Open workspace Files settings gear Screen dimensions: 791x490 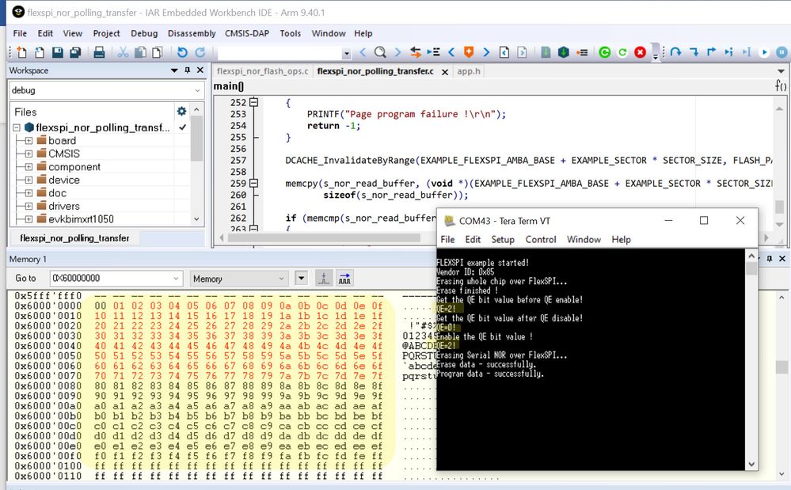(x=181, y=111)
